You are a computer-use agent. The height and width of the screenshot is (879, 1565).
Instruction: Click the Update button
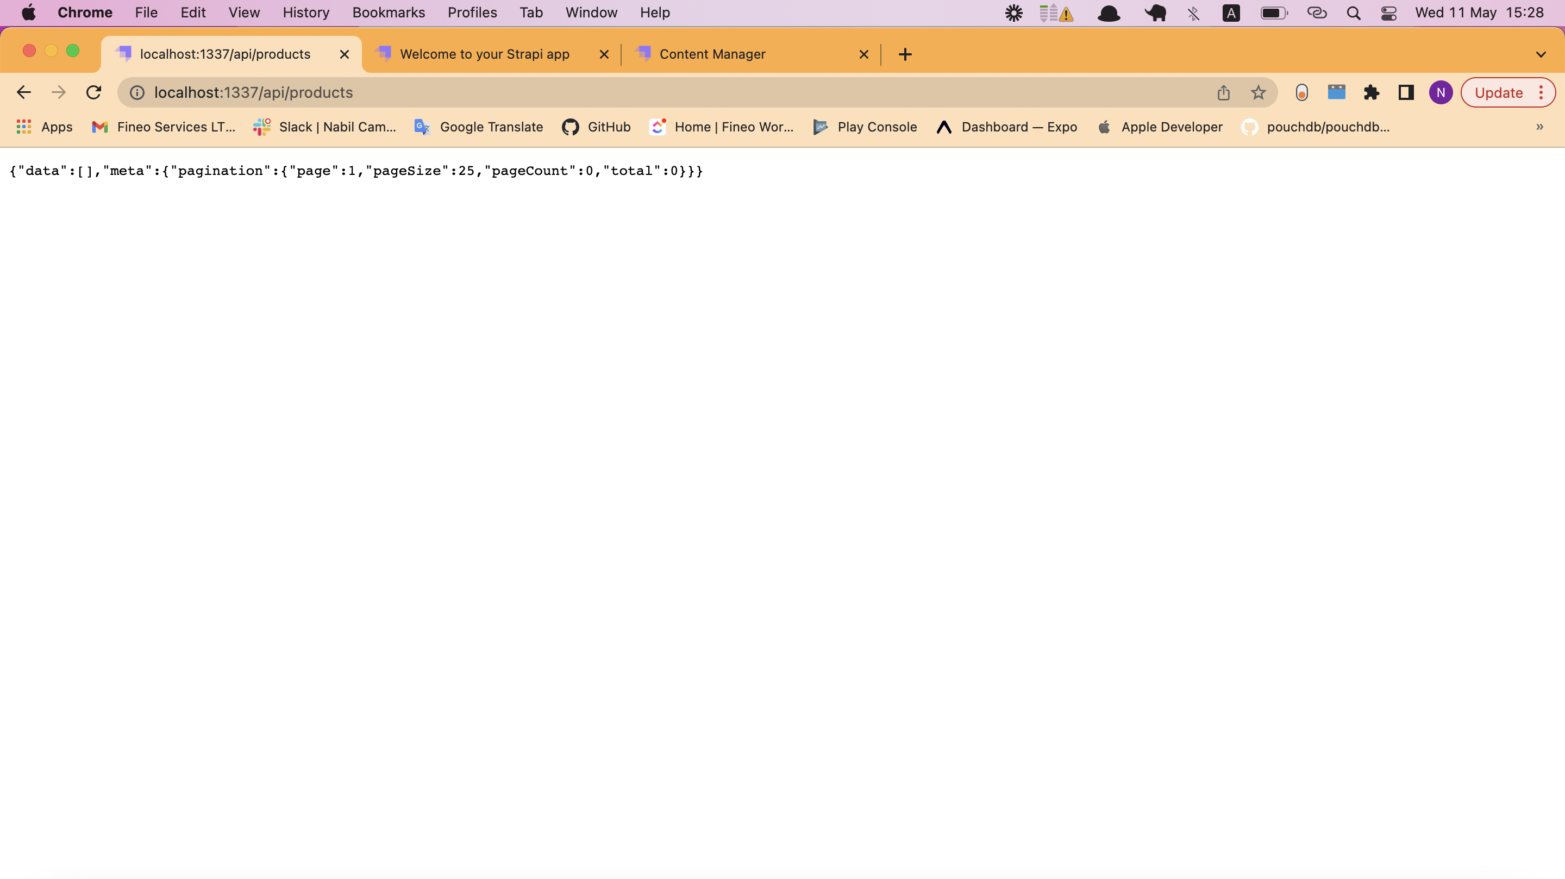[1498, 92]
